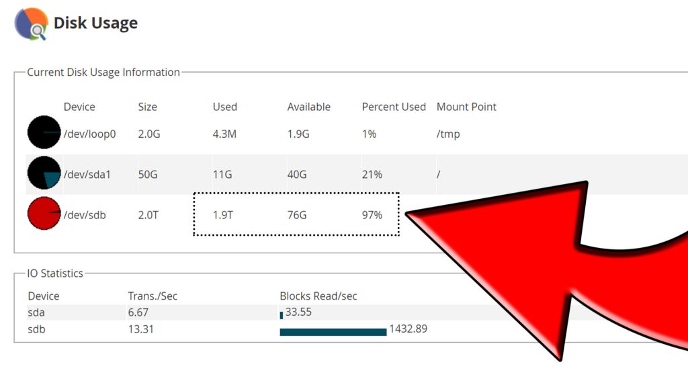
Task: Click the Disk Usage magnifier logo icon
Action: point(31,24)
